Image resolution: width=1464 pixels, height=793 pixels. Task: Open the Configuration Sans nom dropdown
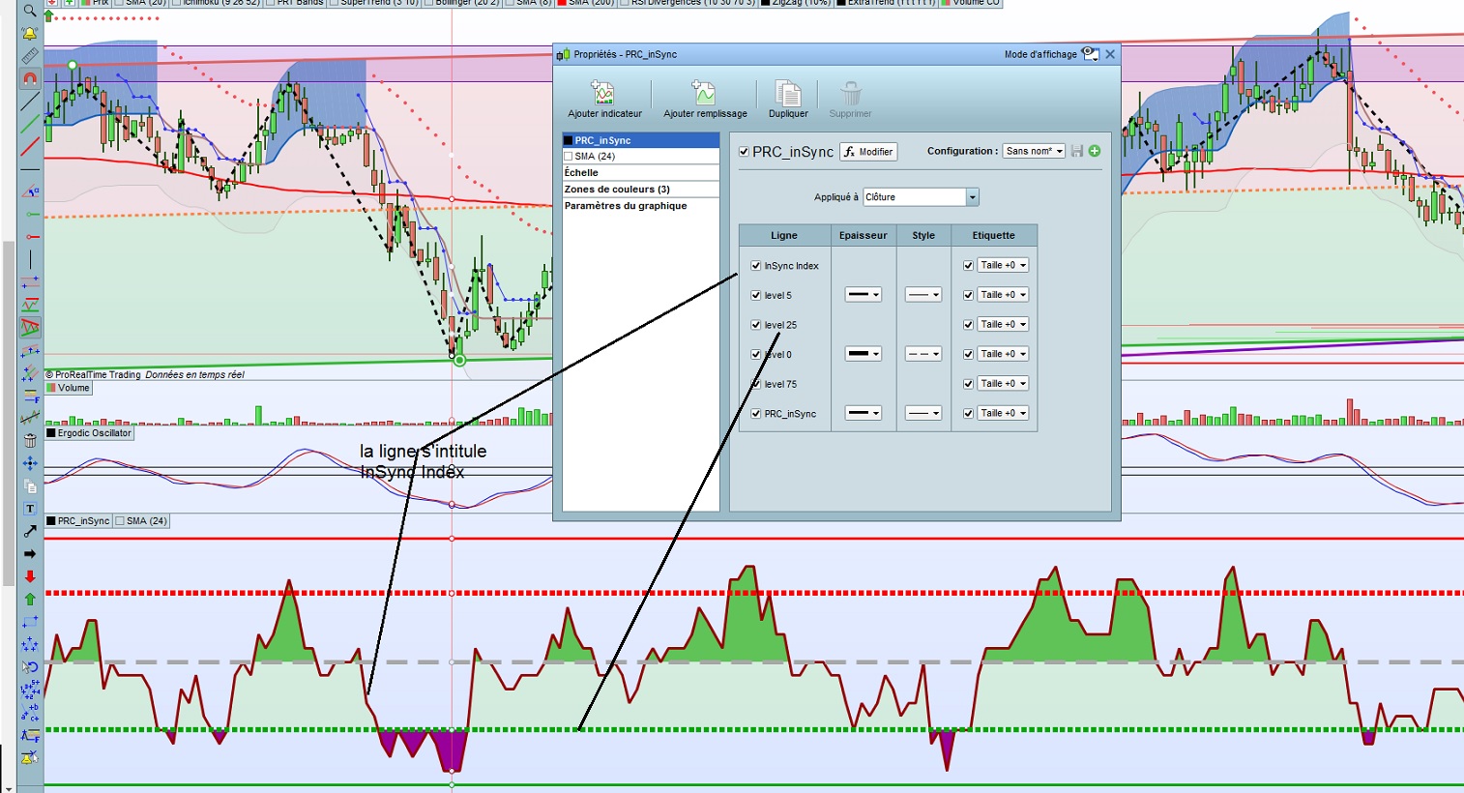(1034, 151)
